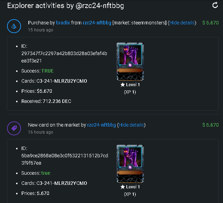Open bradix user profile link
This screenshot has width=223, height=203.
[63, 23]
